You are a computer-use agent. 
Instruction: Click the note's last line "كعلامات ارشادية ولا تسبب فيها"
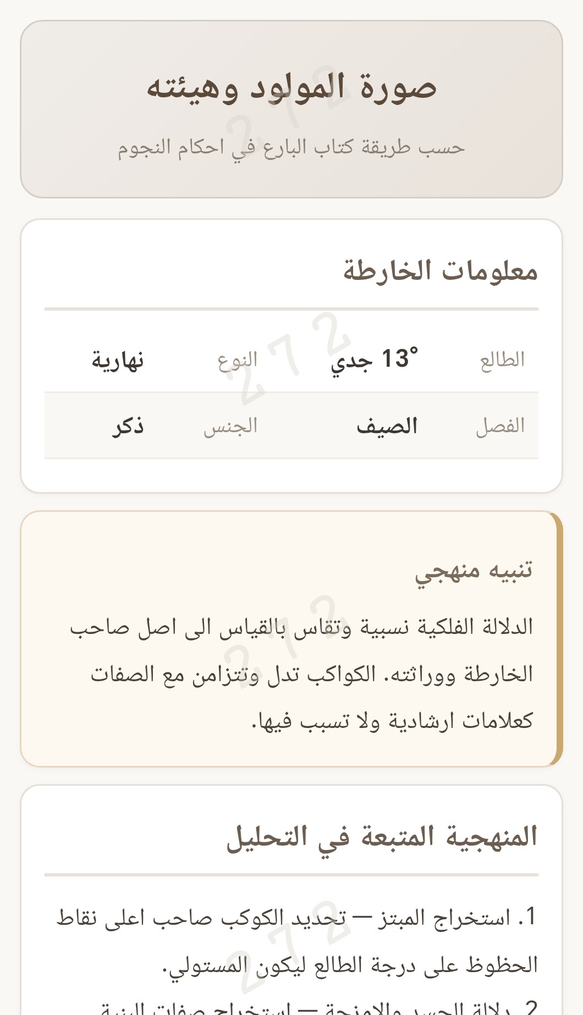[392, 720]
